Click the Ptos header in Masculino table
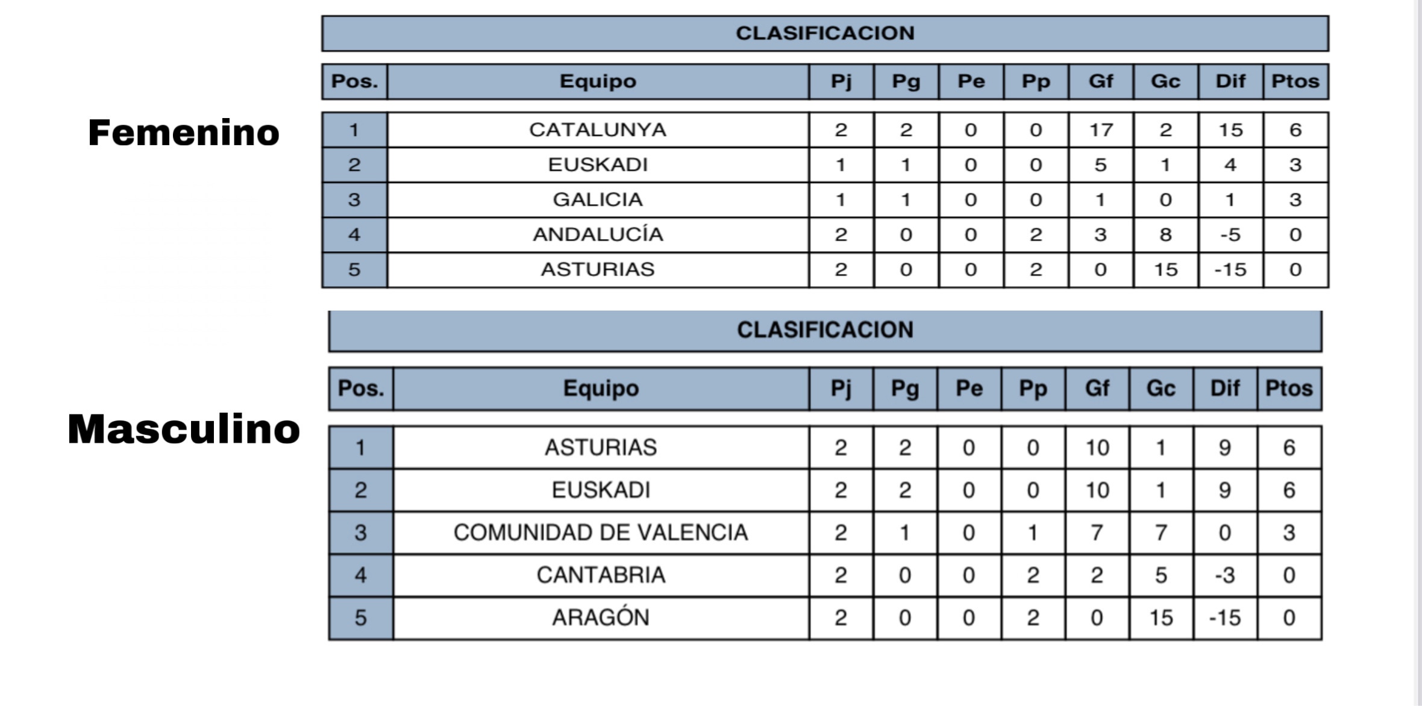1422x706 pixels. pos(1289,389)
